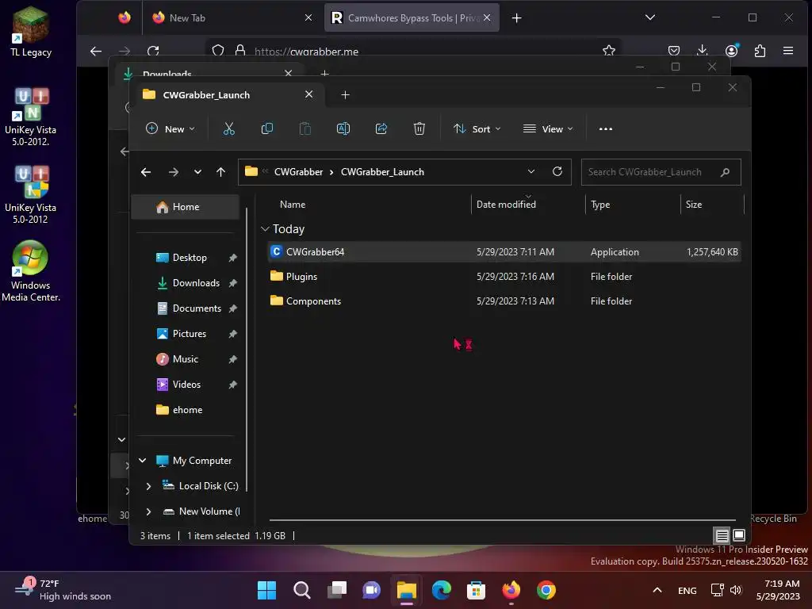This screenshot has width=812, height=609.
Task: Sort by Date modified column header
Action: pos(506,205)
